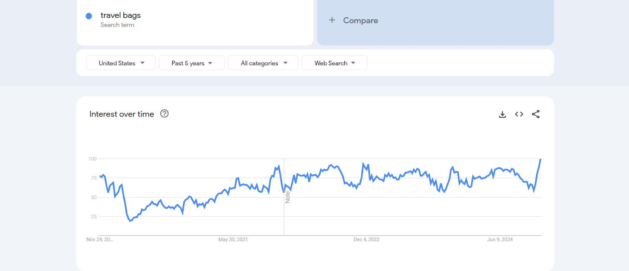
Task: Click the trend line's final peak point
Action: point(541,159)
